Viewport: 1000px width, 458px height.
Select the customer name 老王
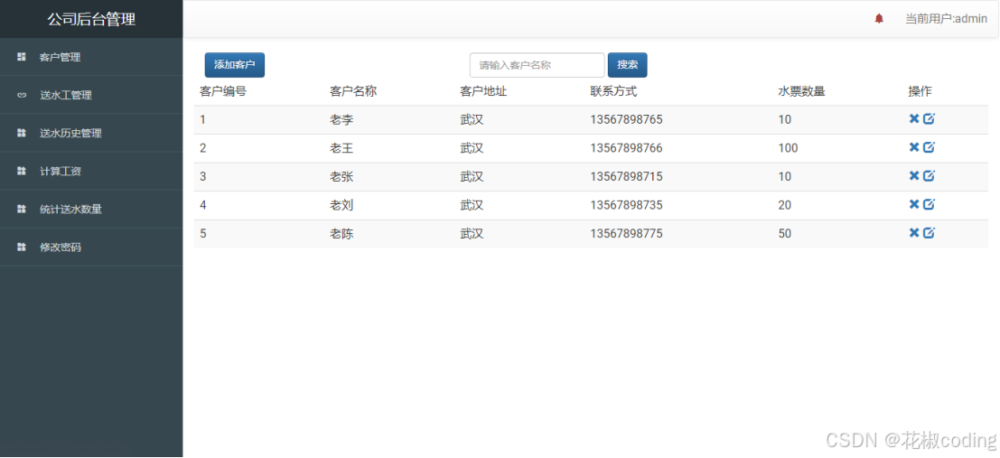pyautogui.click(x=341, y=148)
